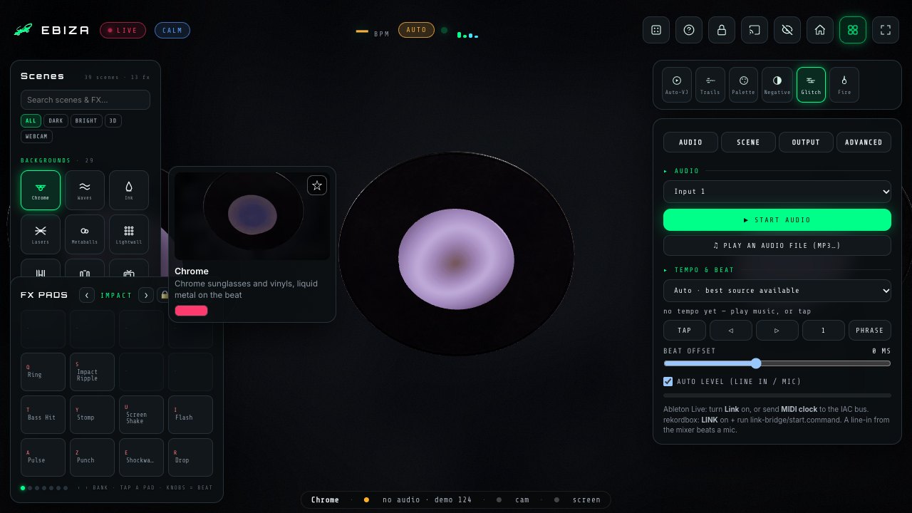The width and height of the screenshot is (912, 513).
Task: Toggle the Negative effect
Action: click(777, 85)
